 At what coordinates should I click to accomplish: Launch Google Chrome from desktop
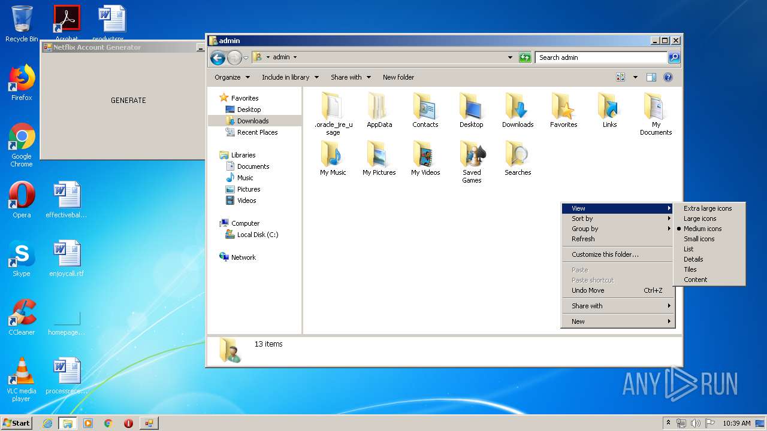tap(22, 145)
